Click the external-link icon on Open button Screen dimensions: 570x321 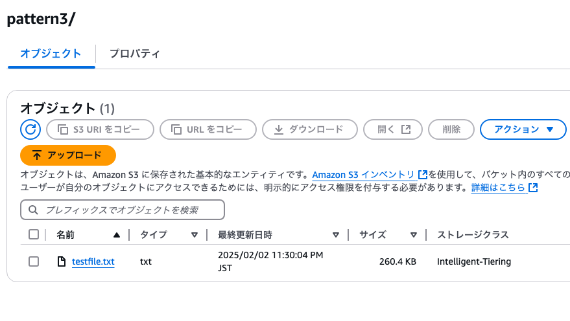click(x=406, y=129)
